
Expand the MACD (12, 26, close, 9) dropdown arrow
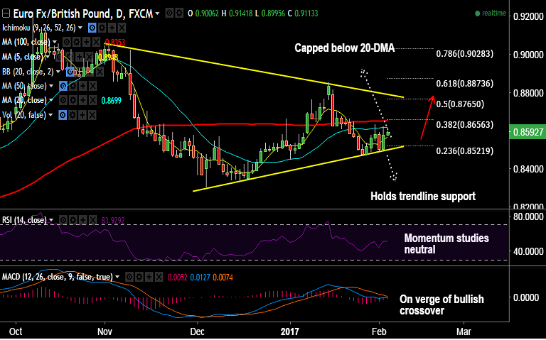[x=117, y=277]
